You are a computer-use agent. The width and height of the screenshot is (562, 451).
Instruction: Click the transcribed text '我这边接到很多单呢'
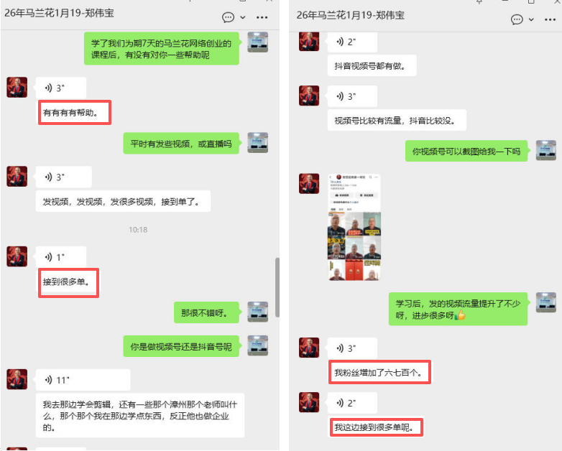click(376, 427)
